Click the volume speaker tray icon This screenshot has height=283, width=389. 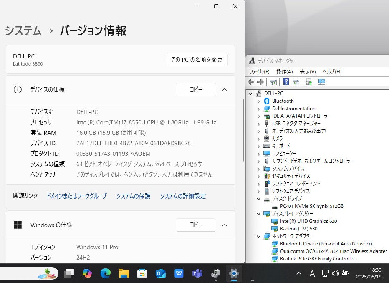[x=336, y=273]
